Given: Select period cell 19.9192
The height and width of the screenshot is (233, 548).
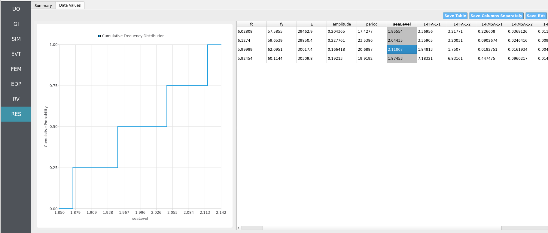Looking at the screenshot, I should (372, 59).
